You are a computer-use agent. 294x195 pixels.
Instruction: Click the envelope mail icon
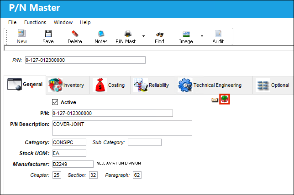click(x=215, y=100)
